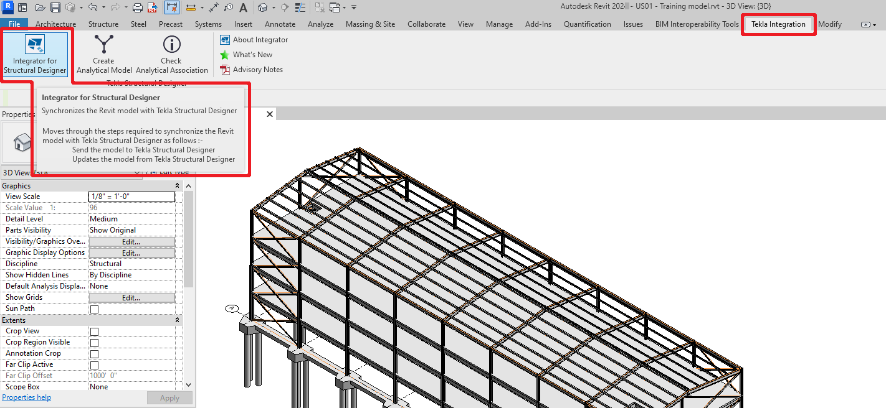The width and height of the screenshot is (886, 408).
Task: Open the undo history dropdown arrow
Action: tap(102, 8)
